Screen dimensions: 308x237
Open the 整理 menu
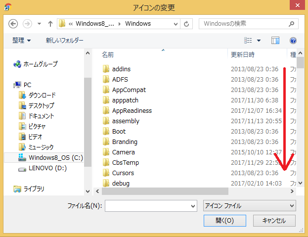coord(21,41)
